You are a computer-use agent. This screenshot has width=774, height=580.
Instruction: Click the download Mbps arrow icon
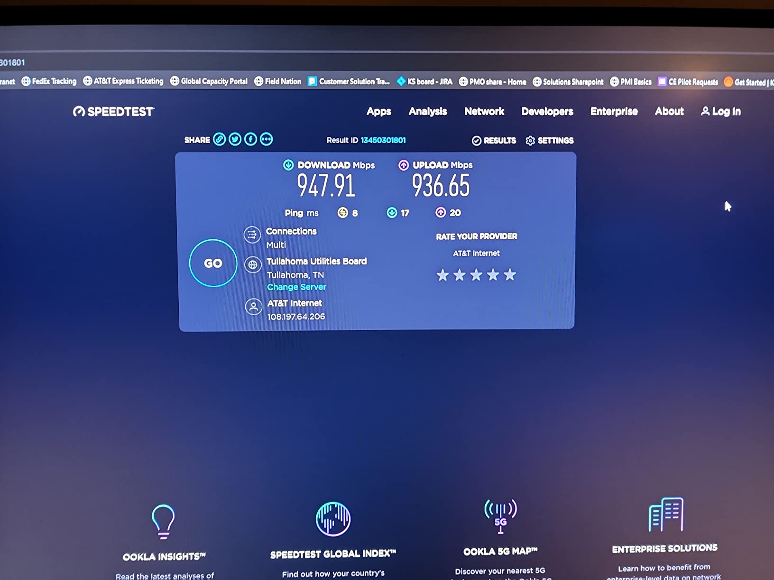click(x=288, y=165)
